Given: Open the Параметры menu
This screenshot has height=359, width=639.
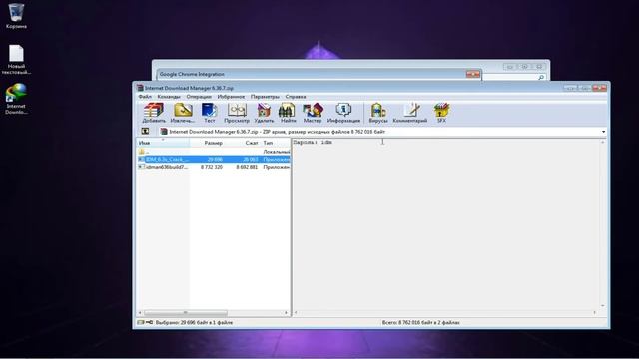Looking at the screenshot, I should (265, 97).
